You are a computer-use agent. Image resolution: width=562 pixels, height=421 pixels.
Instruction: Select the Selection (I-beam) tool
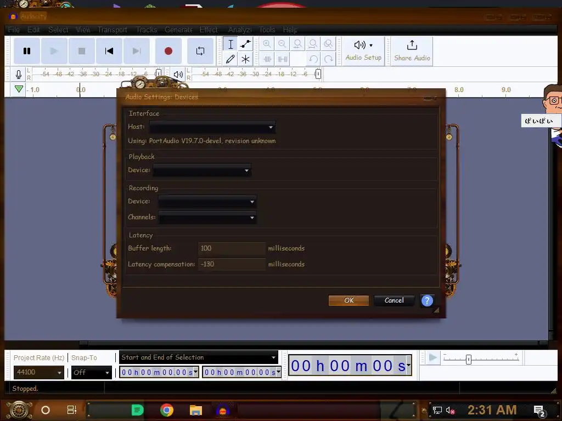tap(231, 44)
